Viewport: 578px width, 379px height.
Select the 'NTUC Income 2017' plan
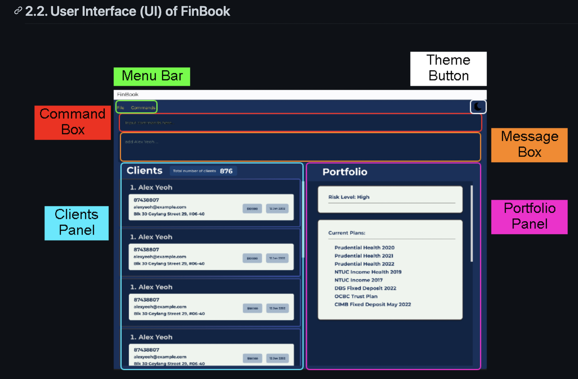pyautogui.click(x=359, y=280)
